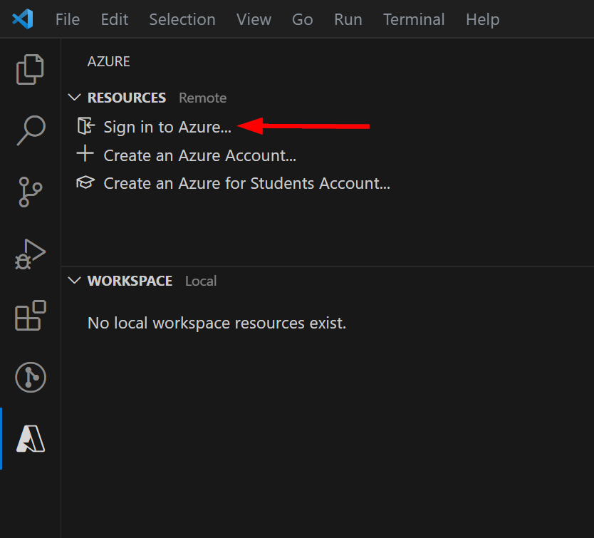Select the Azure activity bar icon

(31, 439)
